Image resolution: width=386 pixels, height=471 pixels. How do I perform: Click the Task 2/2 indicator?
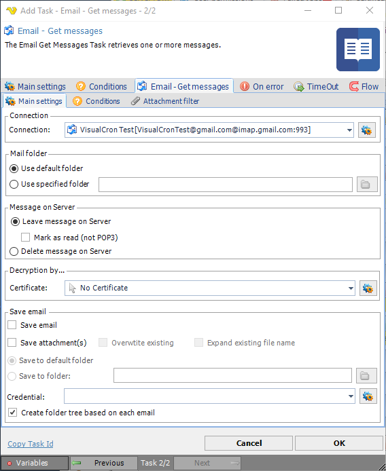(155, 463)
